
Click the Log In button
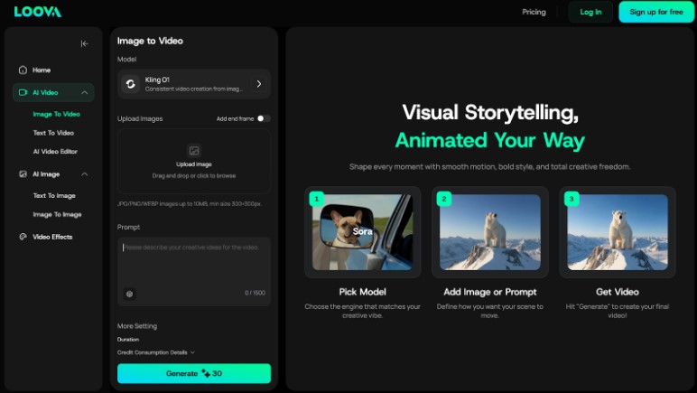point(590,12)
